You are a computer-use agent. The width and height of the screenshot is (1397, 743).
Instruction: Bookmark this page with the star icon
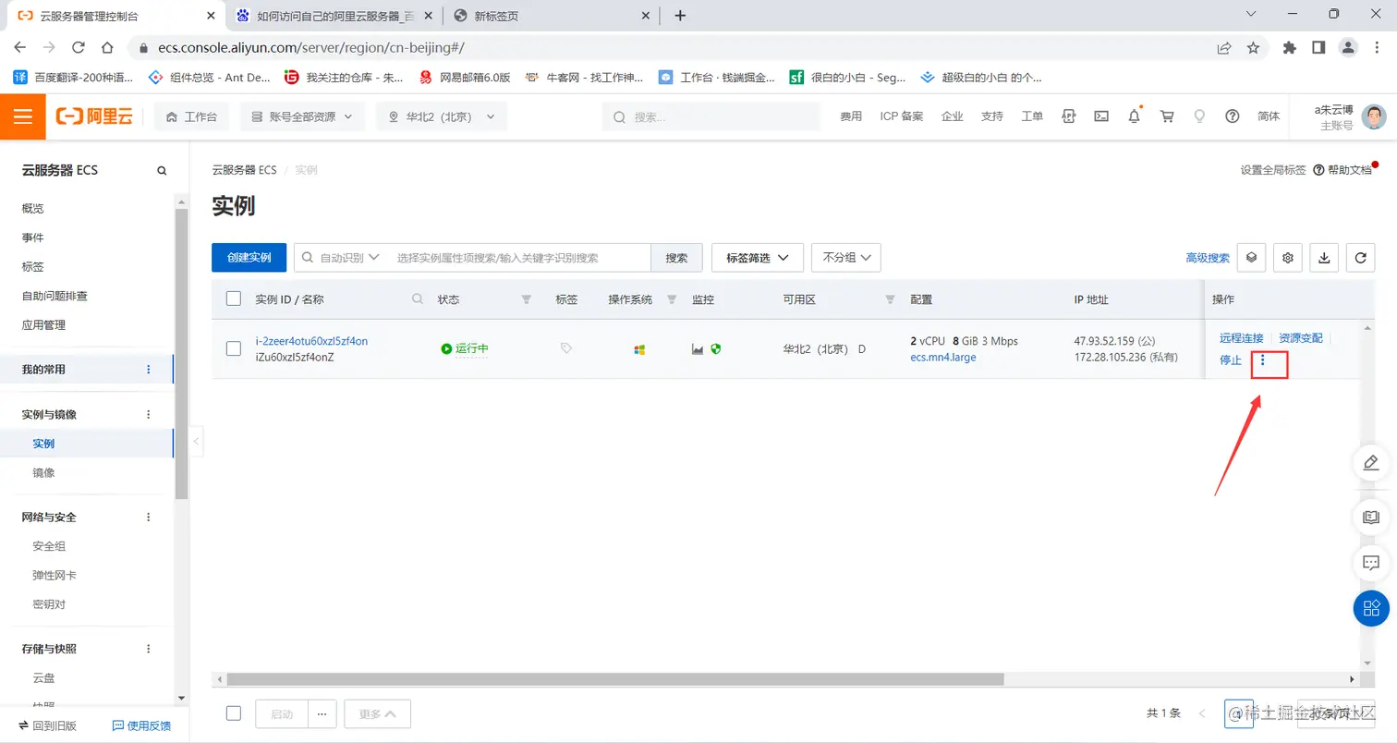pyautogui.click(x=1253, y=47)
